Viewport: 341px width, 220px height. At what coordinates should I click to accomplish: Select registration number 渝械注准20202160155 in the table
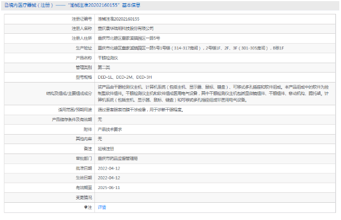tap(118, 19)
